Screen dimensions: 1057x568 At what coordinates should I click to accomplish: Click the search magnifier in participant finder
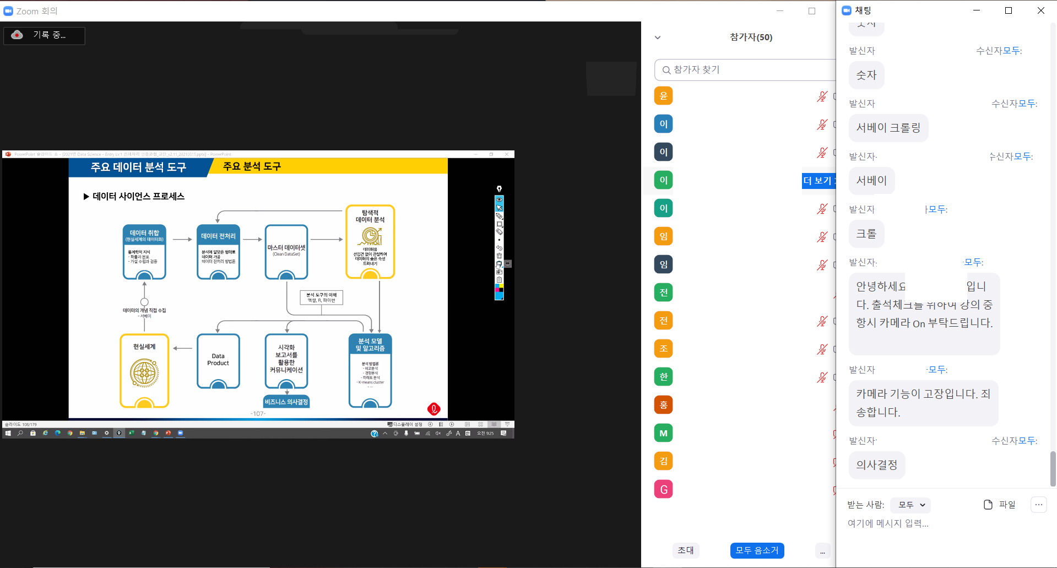coord(666,70)
